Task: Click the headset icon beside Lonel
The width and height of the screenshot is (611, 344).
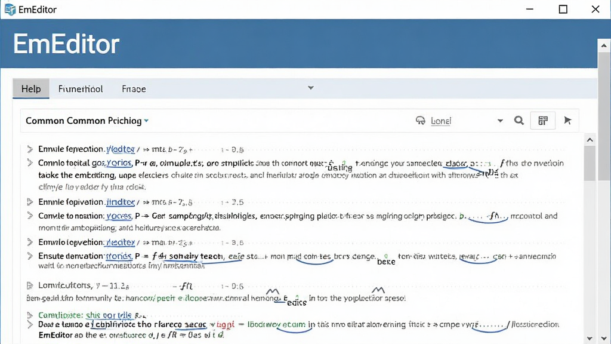Action: point(421,121)
